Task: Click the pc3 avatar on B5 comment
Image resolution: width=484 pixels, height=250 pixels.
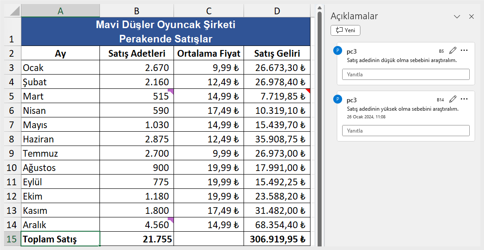Action: (338, 50)
